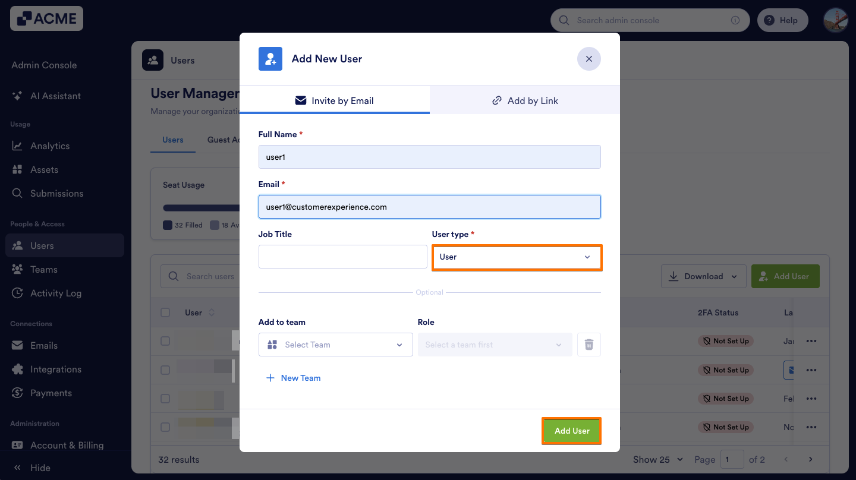Image resolution: width=856 pixels, height=480 pixels.
Task: Click the New Team link
Action: 293,378
